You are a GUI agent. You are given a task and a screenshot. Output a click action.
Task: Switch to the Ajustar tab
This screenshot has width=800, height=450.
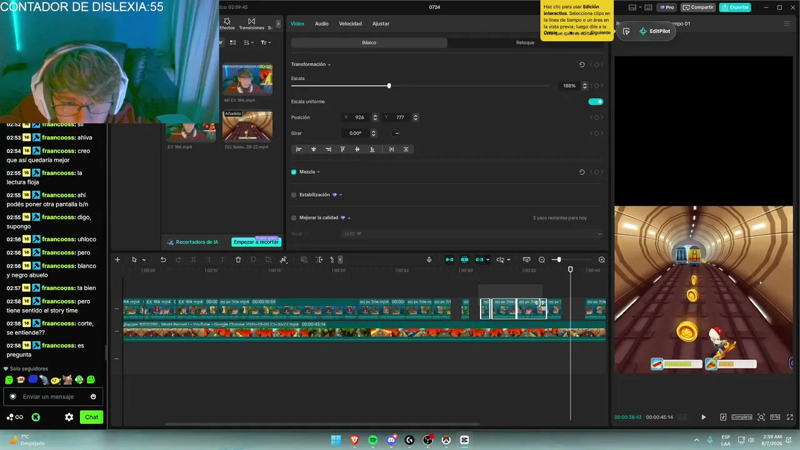click(381, 24)
